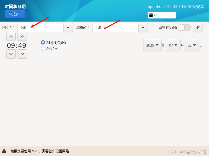Toggle the network time (网络时间) switch
Viewport: 209px width, 156px height.
(184, 28)
